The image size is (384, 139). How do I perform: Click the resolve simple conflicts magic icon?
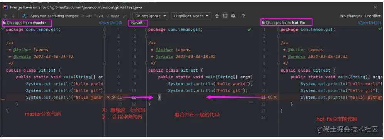(24, 16)
